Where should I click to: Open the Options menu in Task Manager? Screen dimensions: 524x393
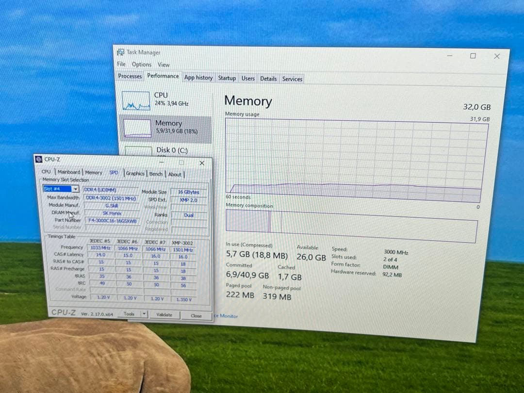click(141, 65)
